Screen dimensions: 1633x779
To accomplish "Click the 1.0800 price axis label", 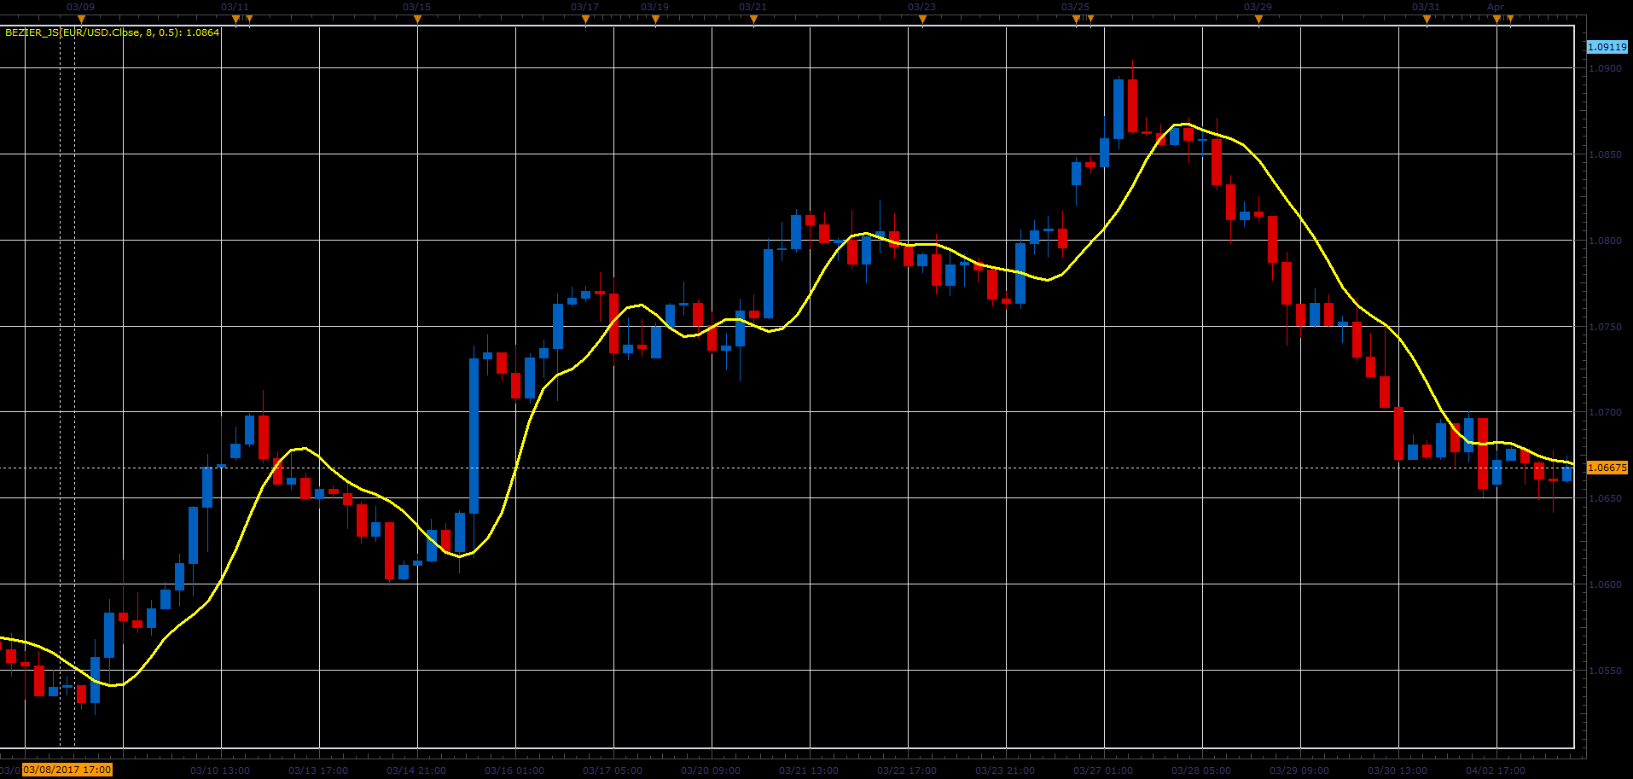I will click(x=1605, y=241).
